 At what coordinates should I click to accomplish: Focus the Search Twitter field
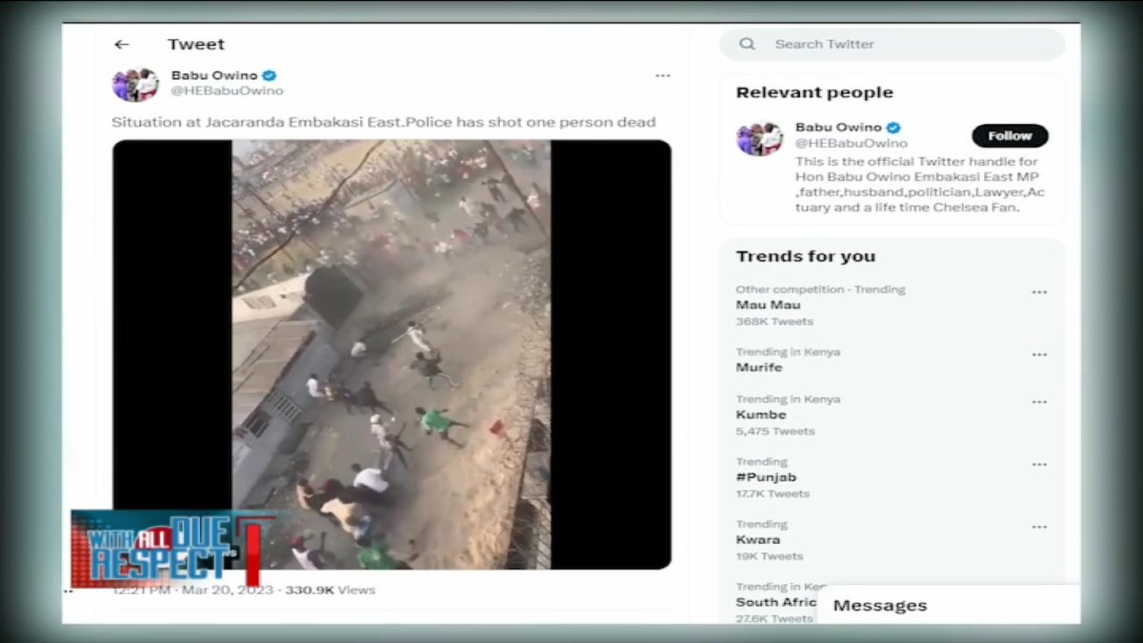point(892,44)
